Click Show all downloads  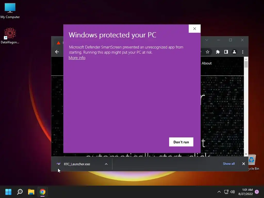(229, 164)
